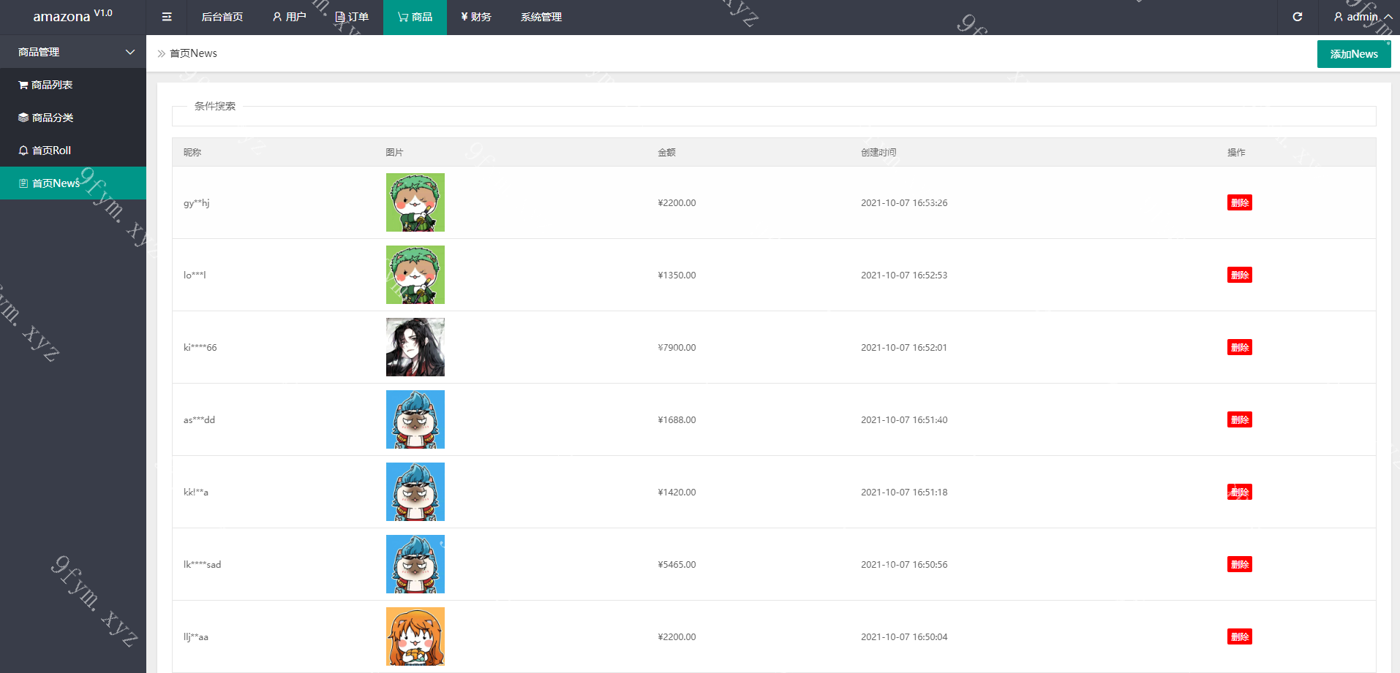The width and height of the screenshot is (1400, 673).
Task: Toggle the sidebar collapse hamburger icon
Action: (x=167, y=17)
